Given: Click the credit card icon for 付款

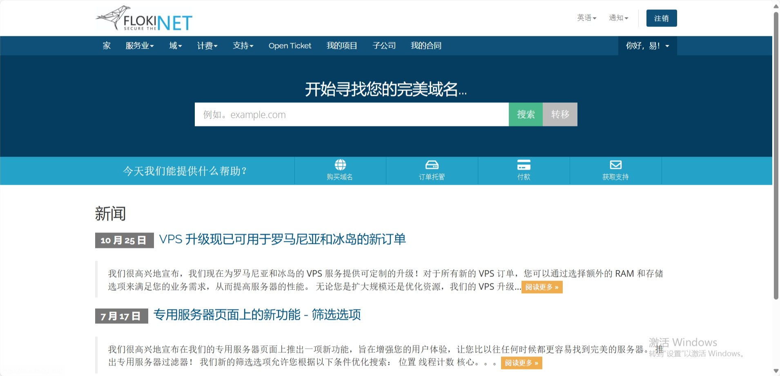Looking at the screenshot, I should [524, 165].
